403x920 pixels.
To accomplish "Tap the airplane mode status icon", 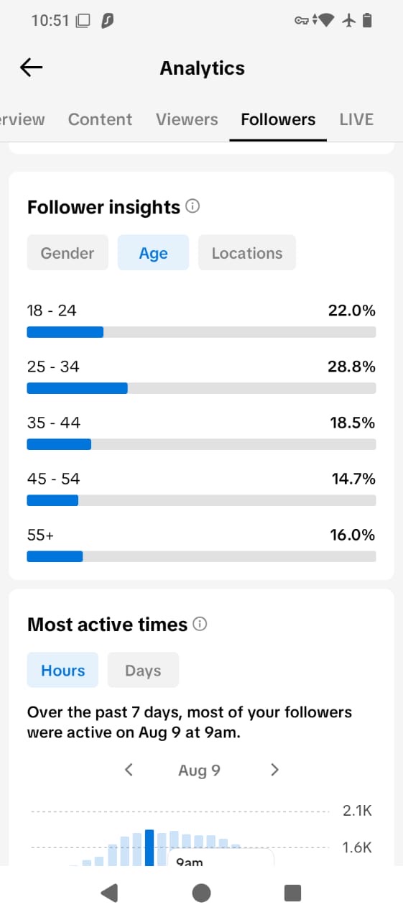I will pos(349,21).
